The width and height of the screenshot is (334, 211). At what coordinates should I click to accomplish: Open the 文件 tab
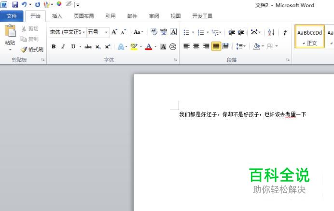12,16
